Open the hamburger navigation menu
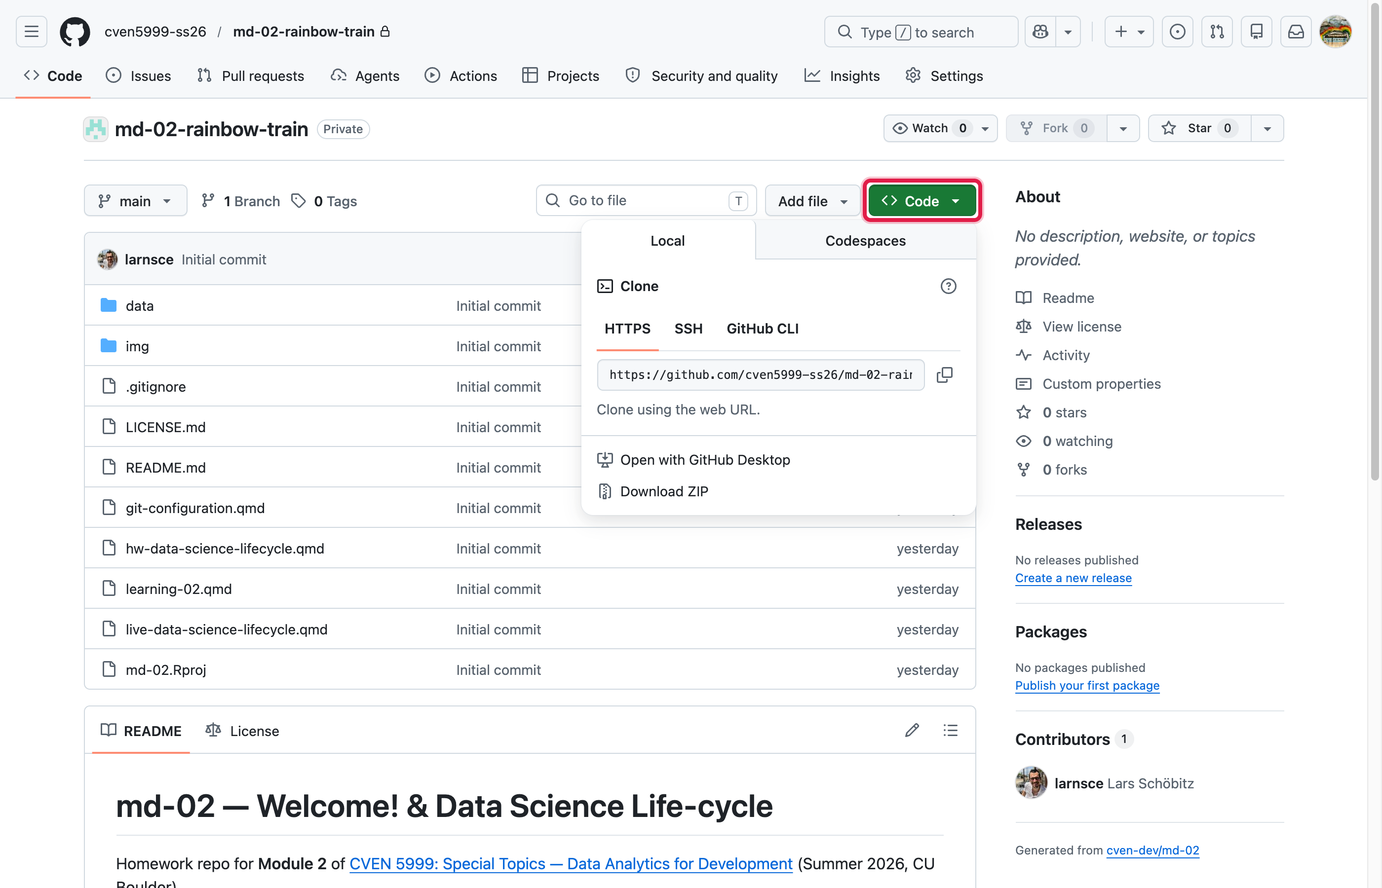This screenshot has width=1382, height=888. point(31,32)
